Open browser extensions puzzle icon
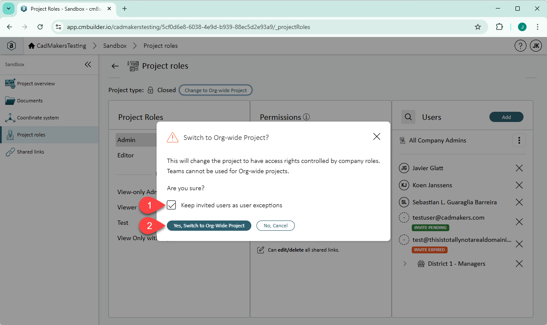The height and width of the screenshot is (325, 547). [499, 27]
